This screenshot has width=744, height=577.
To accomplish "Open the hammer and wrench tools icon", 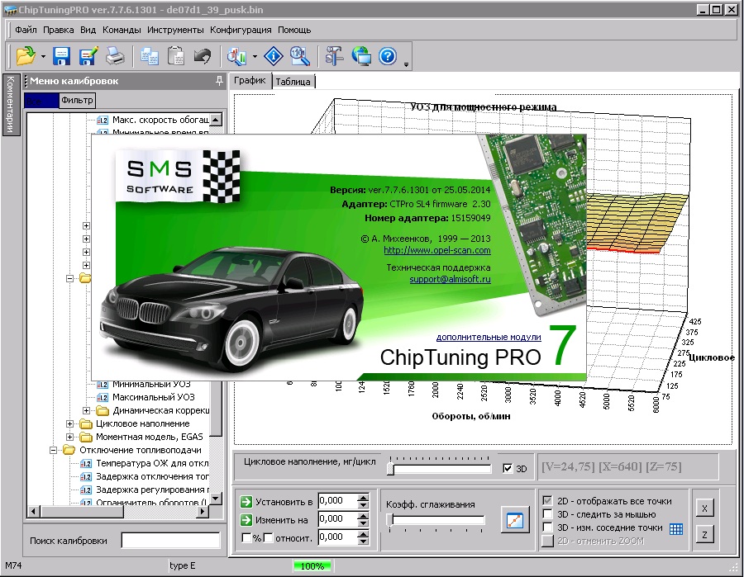I will point(334,56).
